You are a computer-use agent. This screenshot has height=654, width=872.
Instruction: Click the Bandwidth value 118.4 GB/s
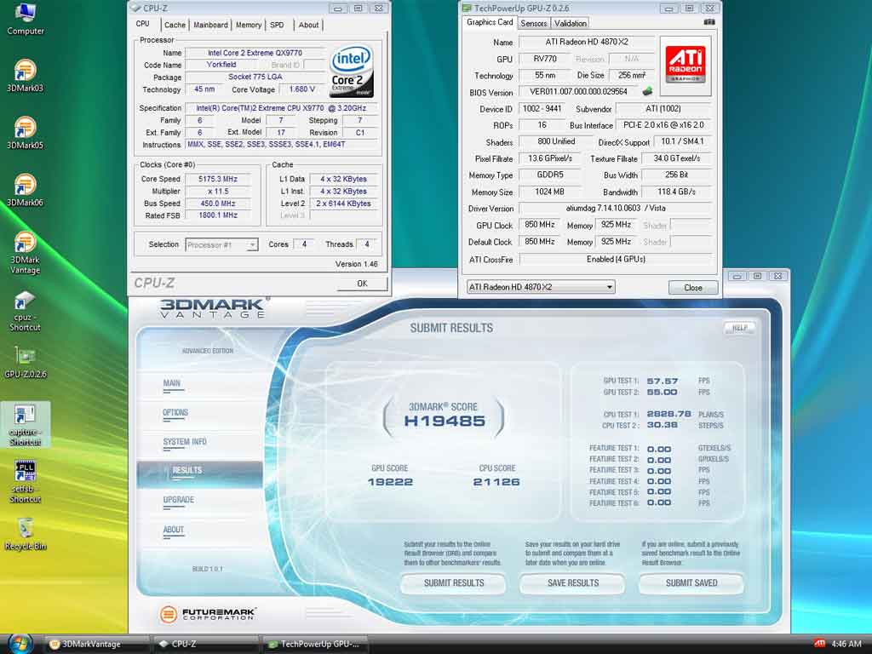click(x=676, y=192)
